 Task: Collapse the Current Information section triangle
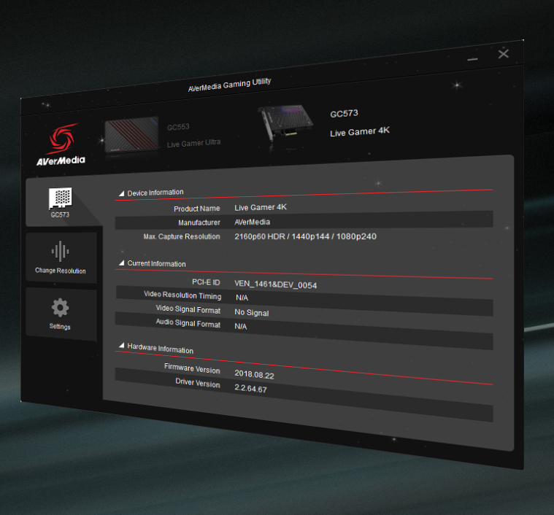click(x=121, y=263)
